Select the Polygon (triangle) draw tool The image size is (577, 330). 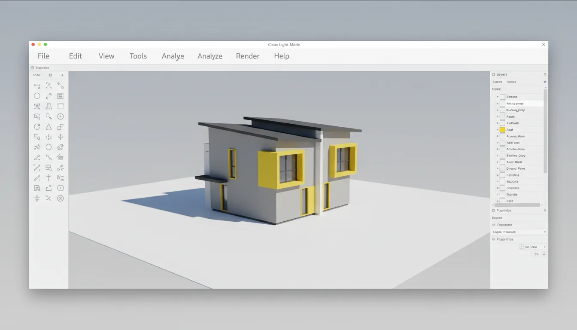pyautogui.click(x=49, y=126)
